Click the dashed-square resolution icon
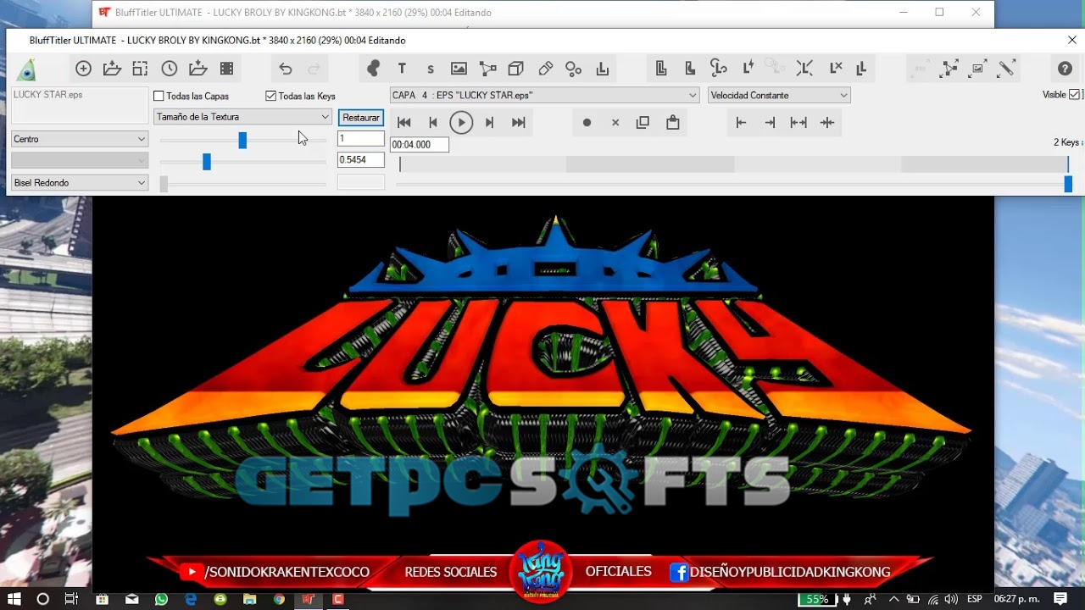This screenshot has width=1085, height=610. tap(140, 69)
